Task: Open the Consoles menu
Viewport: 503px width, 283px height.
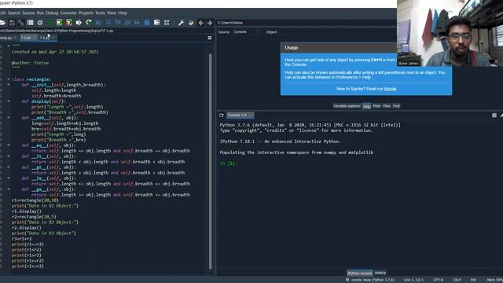Action: coord(68,13)
